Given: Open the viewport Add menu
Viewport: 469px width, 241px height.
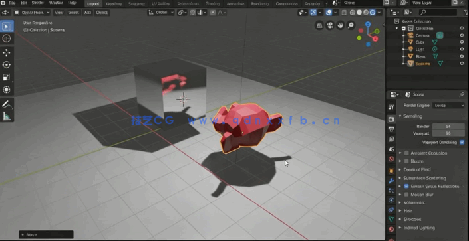Looking at the screenshot, I should [x=88, y=13].
